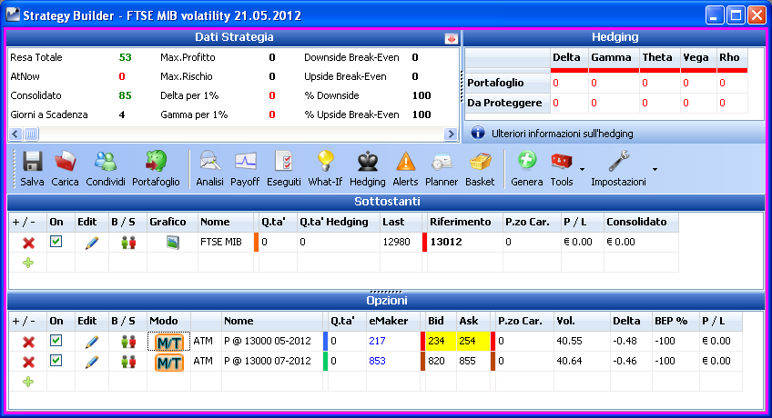Launch the What-If lightbulb tool

[325, 168]
